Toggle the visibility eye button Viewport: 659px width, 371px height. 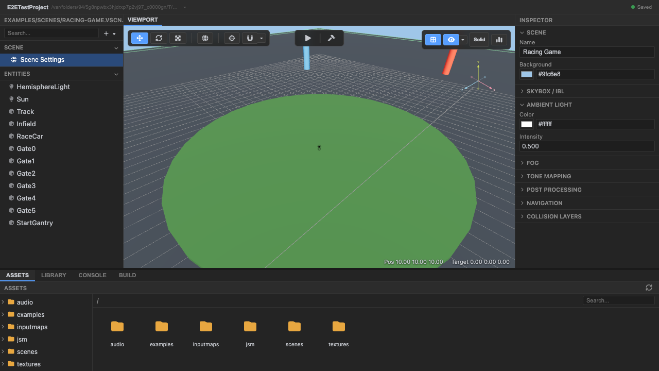pyautogui.click(x=451, y=40)
